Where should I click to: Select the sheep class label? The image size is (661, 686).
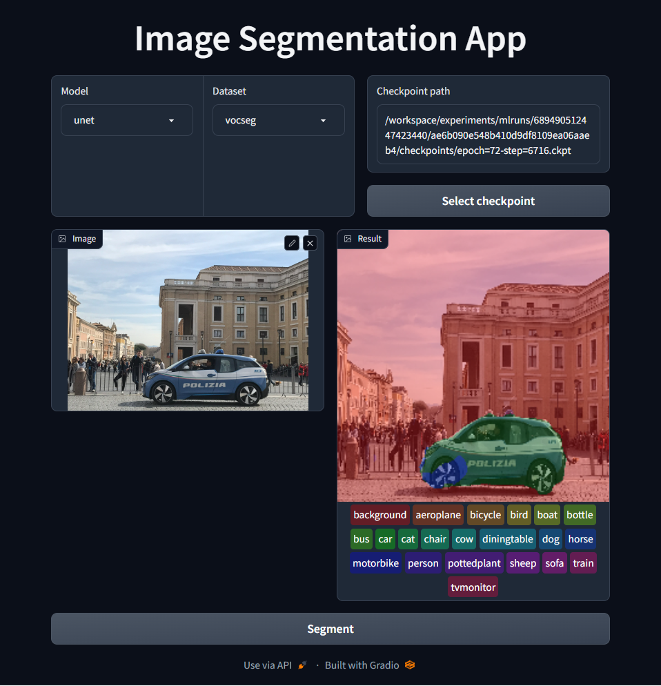coord(523,563)
